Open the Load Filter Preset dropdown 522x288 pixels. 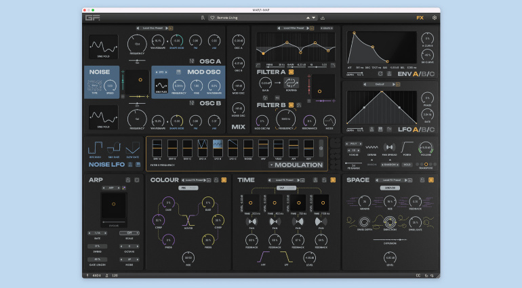tap(292, 28)
